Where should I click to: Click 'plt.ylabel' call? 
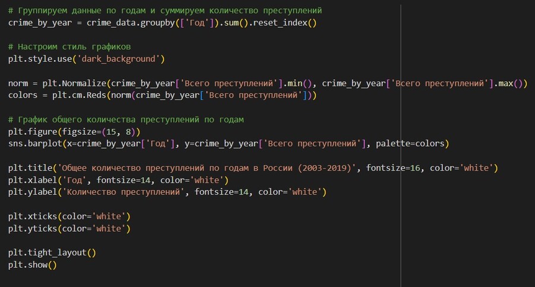coord(33,192)
